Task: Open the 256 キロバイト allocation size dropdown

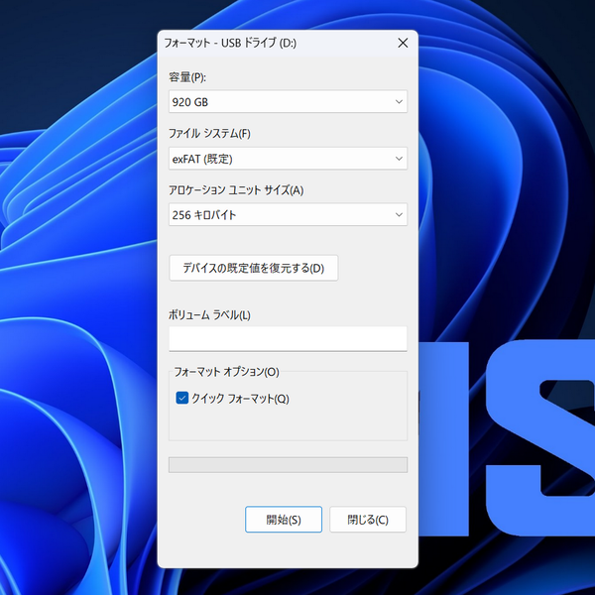Action: pyautogui.click(x=278, y=215)
